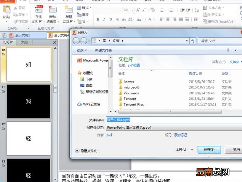Click the 文件名 filename input field

pyautogui.click(x=174, y=120)
